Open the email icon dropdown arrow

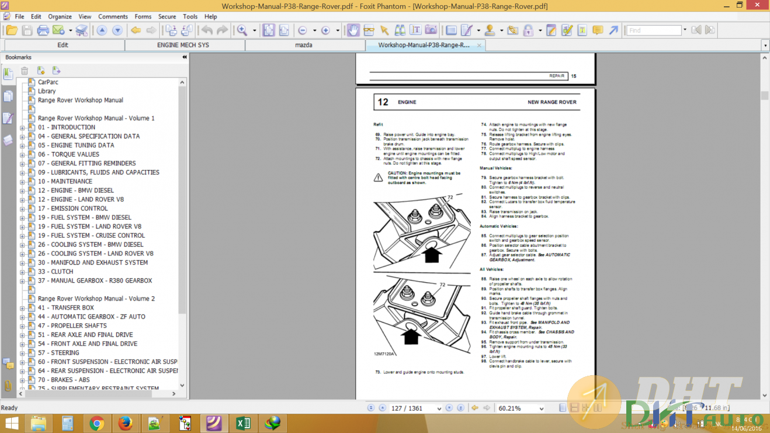70,30
